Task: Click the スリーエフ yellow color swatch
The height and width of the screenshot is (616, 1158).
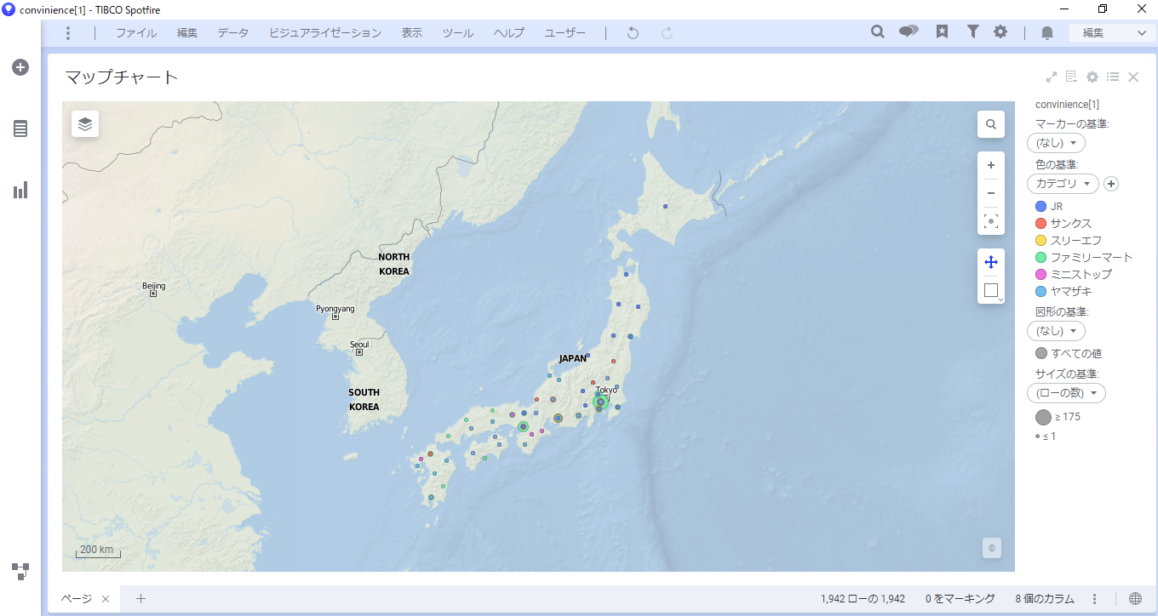Action: click(1040, 241)
